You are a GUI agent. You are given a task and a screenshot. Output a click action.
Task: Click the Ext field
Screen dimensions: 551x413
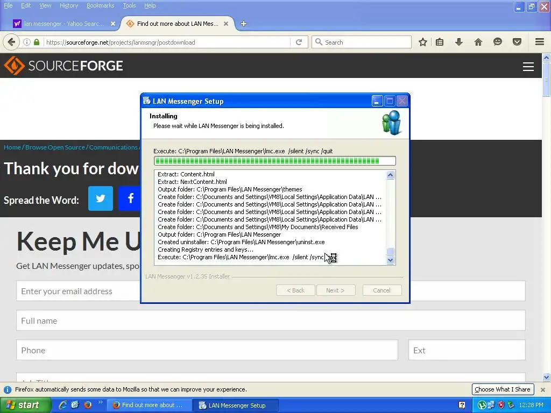click(x=467, y=350)
